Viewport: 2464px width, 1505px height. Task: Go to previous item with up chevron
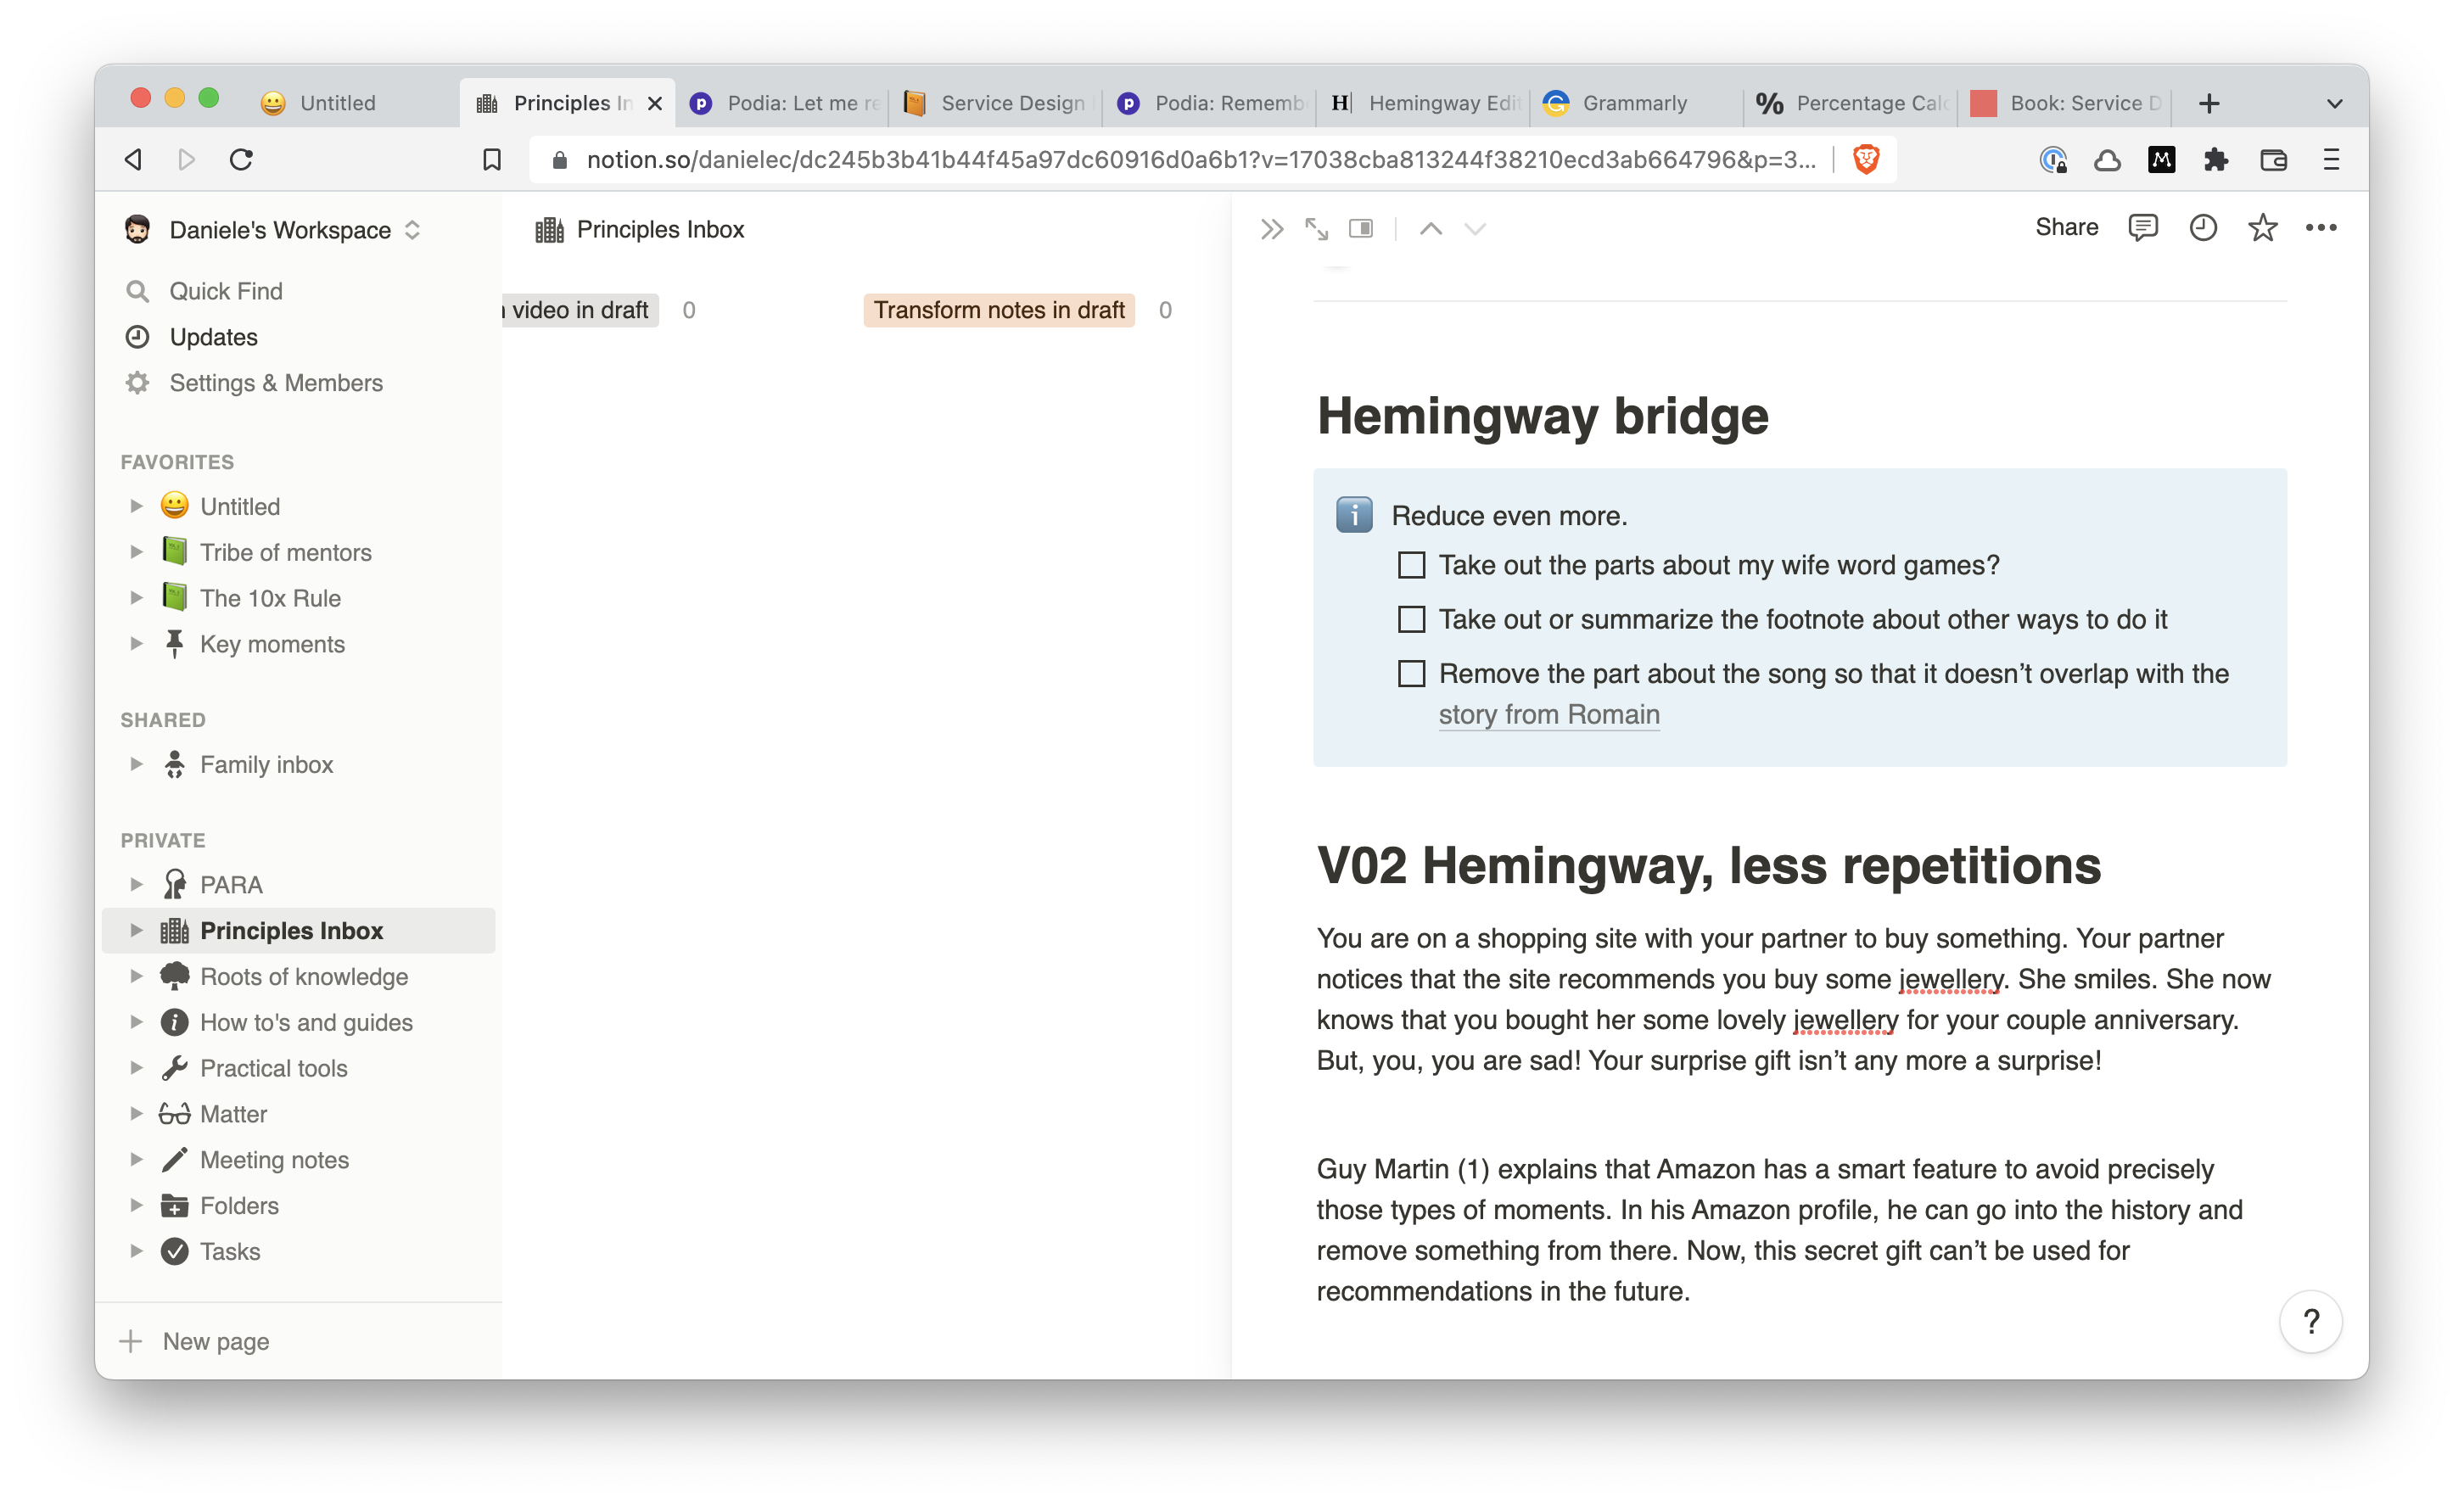1431,229
